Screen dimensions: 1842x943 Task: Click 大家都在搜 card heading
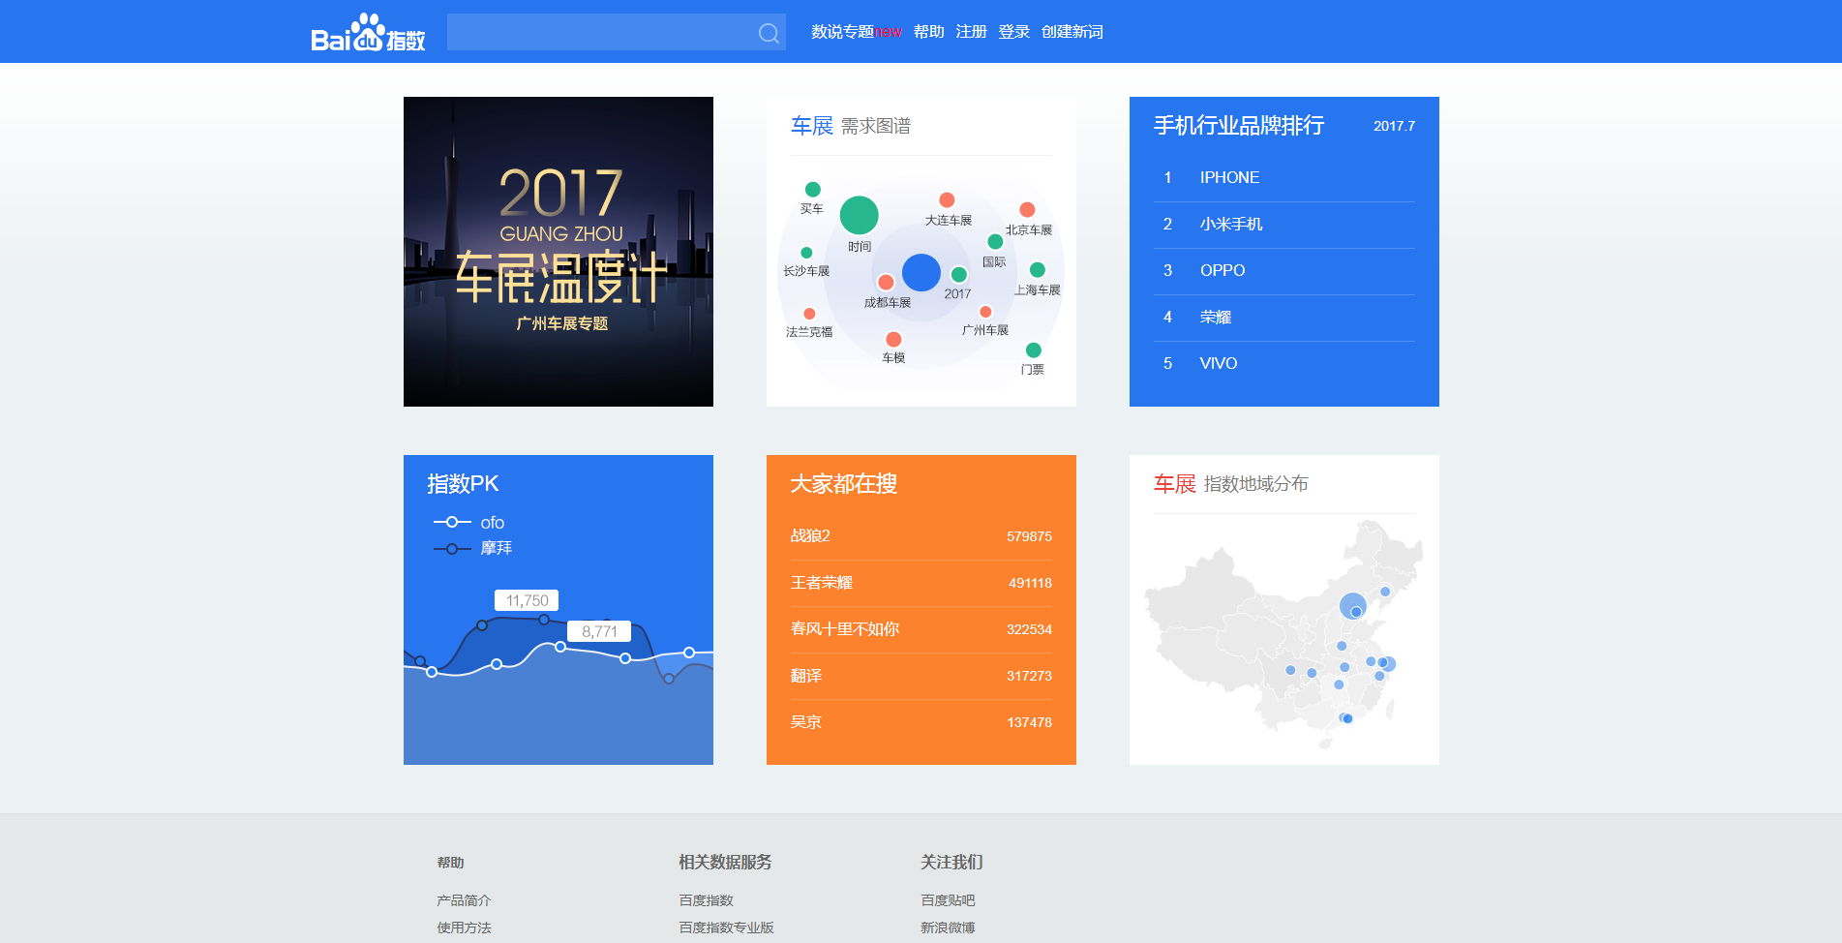pos(844,484)
